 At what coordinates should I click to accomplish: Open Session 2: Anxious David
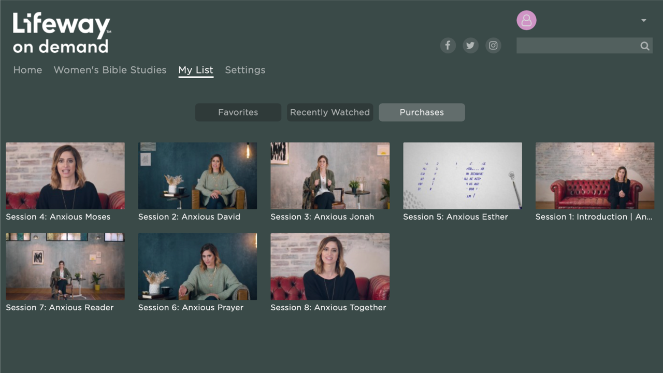[197, 176]
